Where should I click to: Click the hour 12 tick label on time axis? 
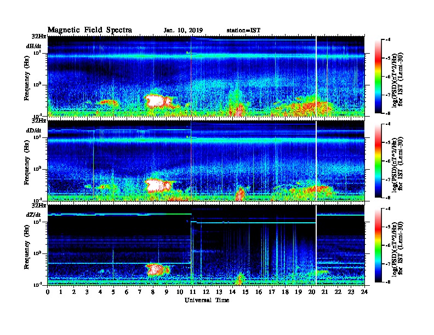coord(206,292)
